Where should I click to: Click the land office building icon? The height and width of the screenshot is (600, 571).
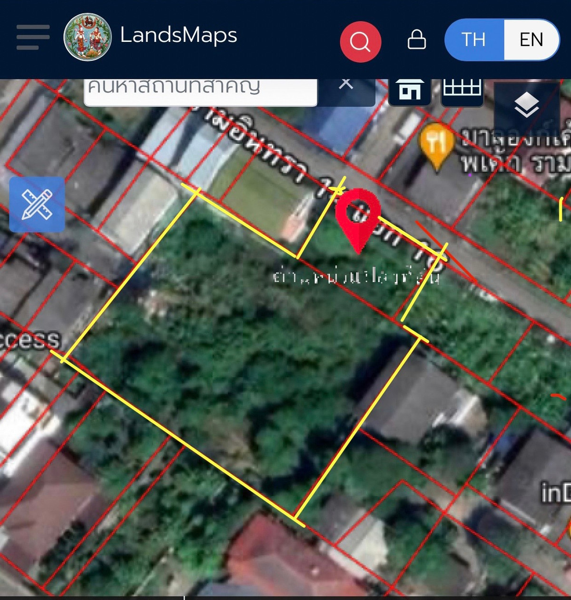click(410, 89)
